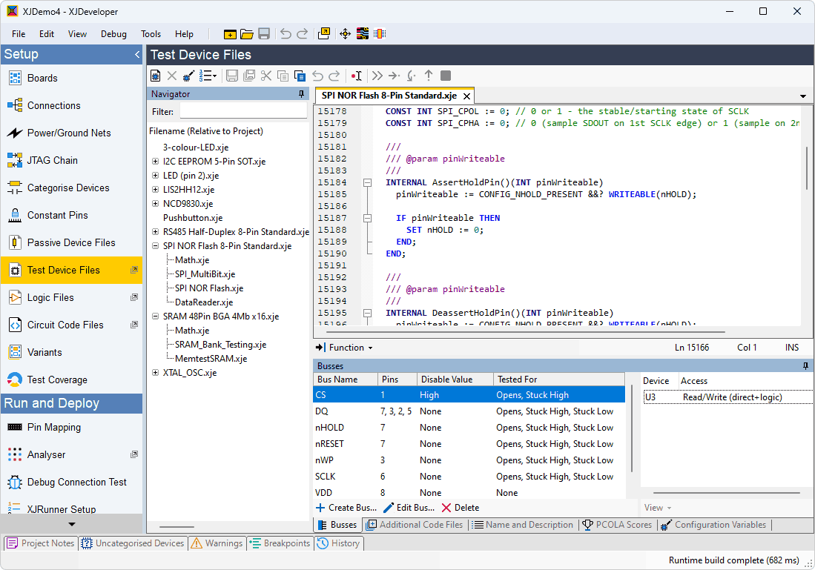Open the File menu
The height and width of the screenshot is (570, 815).
(19, 34)
